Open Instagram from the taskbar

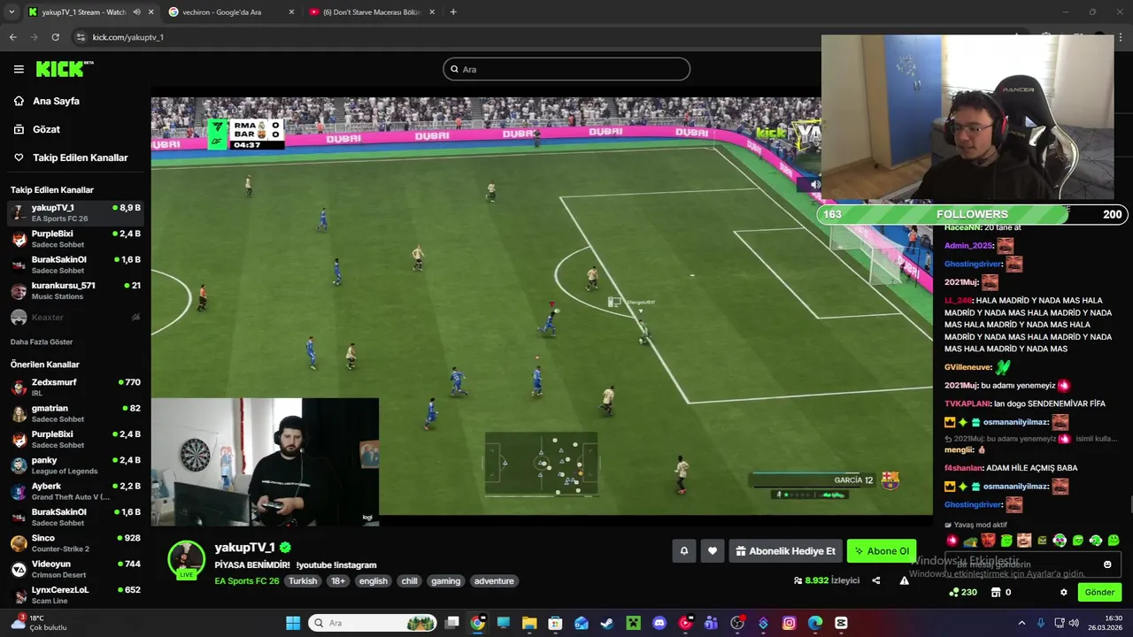coord(789,623)
